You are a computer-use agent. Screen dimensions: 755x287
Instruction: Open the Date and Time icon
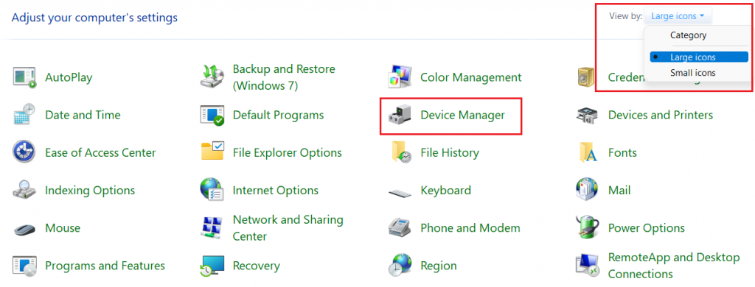click(x=24, y=115)
